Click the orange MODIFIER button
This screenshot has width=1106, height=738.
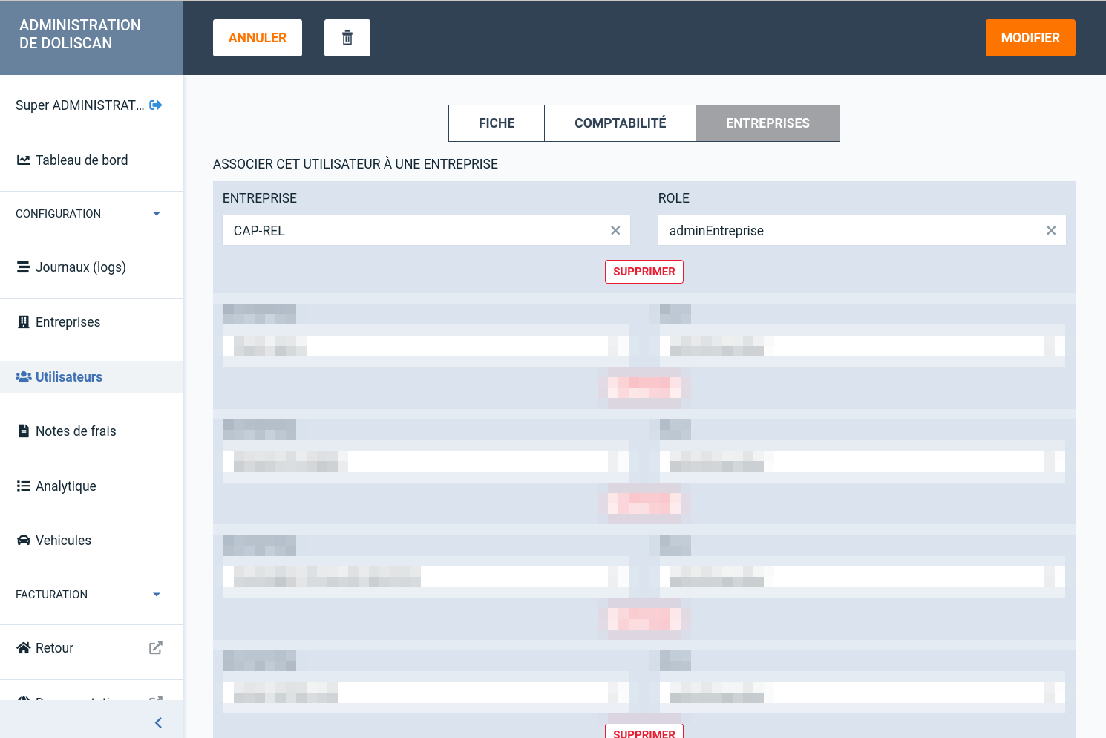pos(1030,38)
